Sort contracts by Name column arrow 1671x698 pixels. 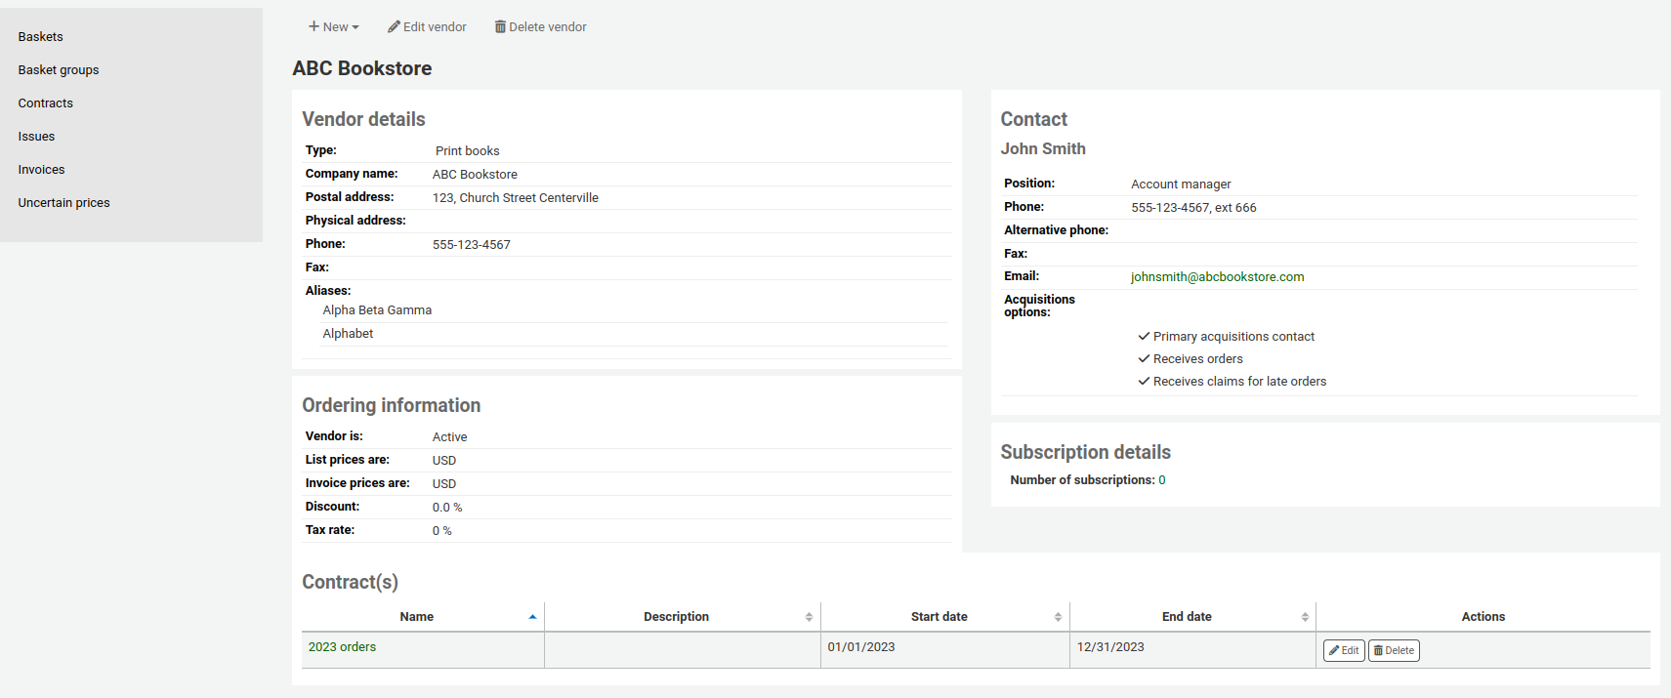click(x=532, y=617)
